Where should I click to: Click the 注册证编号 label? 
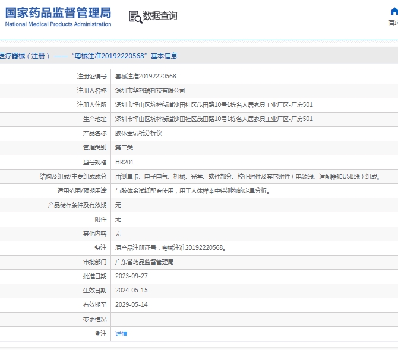92,77
